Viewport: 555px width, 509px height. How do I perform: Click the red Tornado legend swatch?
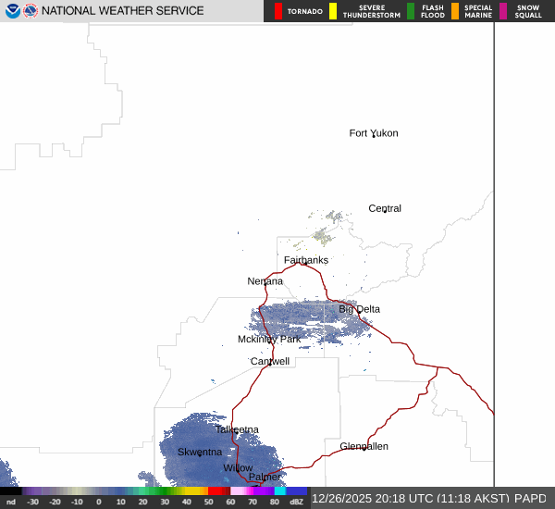point(278,11)
